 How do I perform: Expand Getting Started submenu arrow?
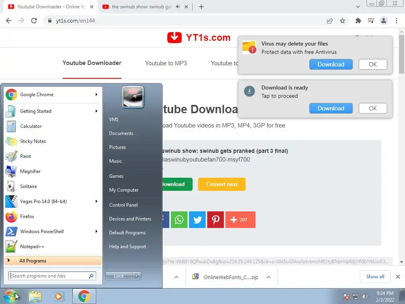[x=97, y=111]
